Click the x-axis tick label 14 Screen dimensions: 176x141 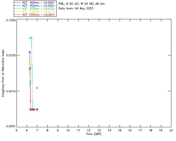point(109,130)
